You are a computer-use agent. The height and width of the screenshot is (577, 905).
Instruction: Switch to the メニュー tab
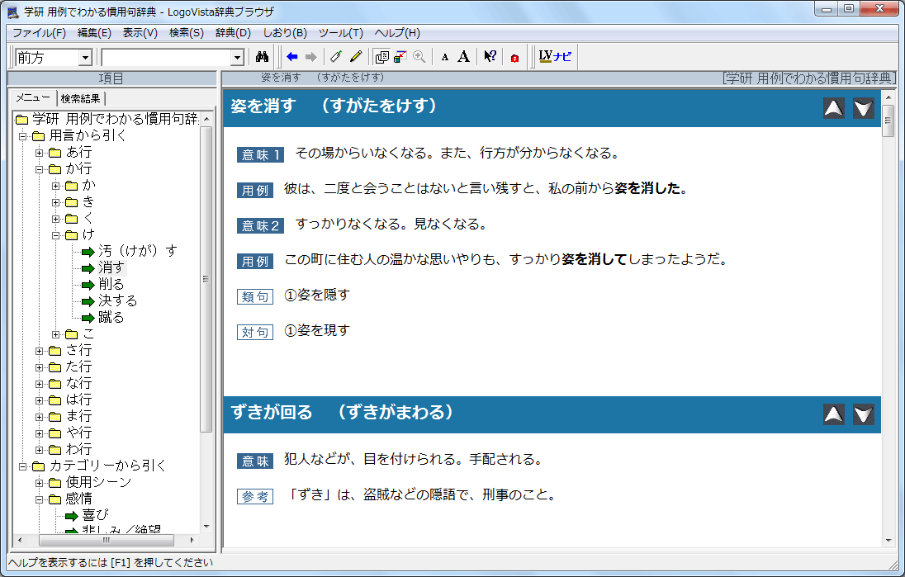pos(34,98)
